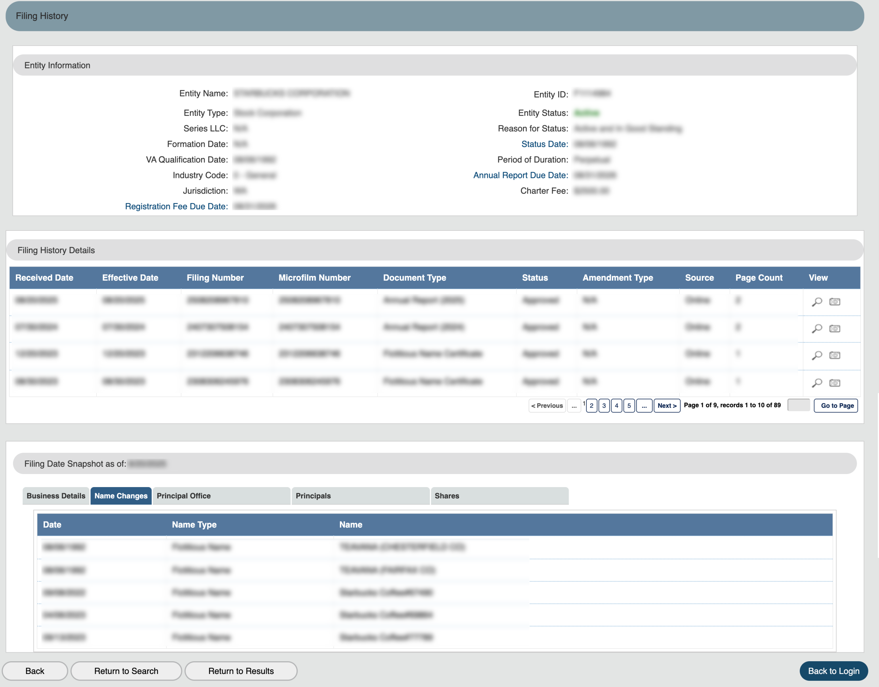Click the 'Formation Date:' label
This screenshot has width=879, height=687.
point(198,144)
